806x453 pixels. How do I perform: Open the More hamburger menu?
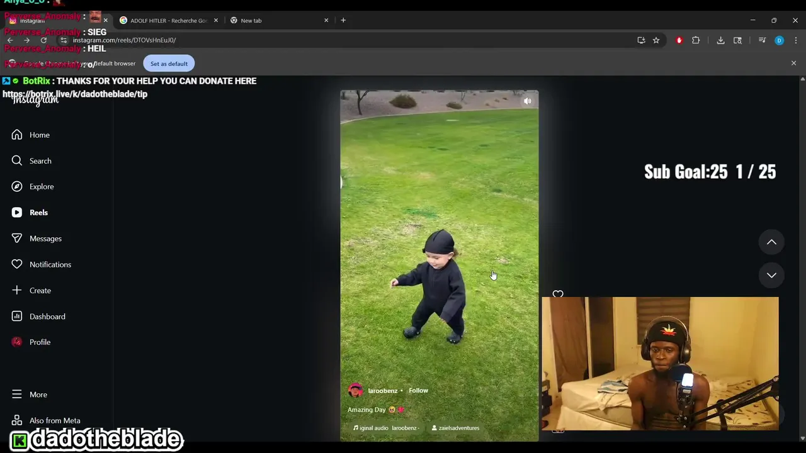pos(17,394)
